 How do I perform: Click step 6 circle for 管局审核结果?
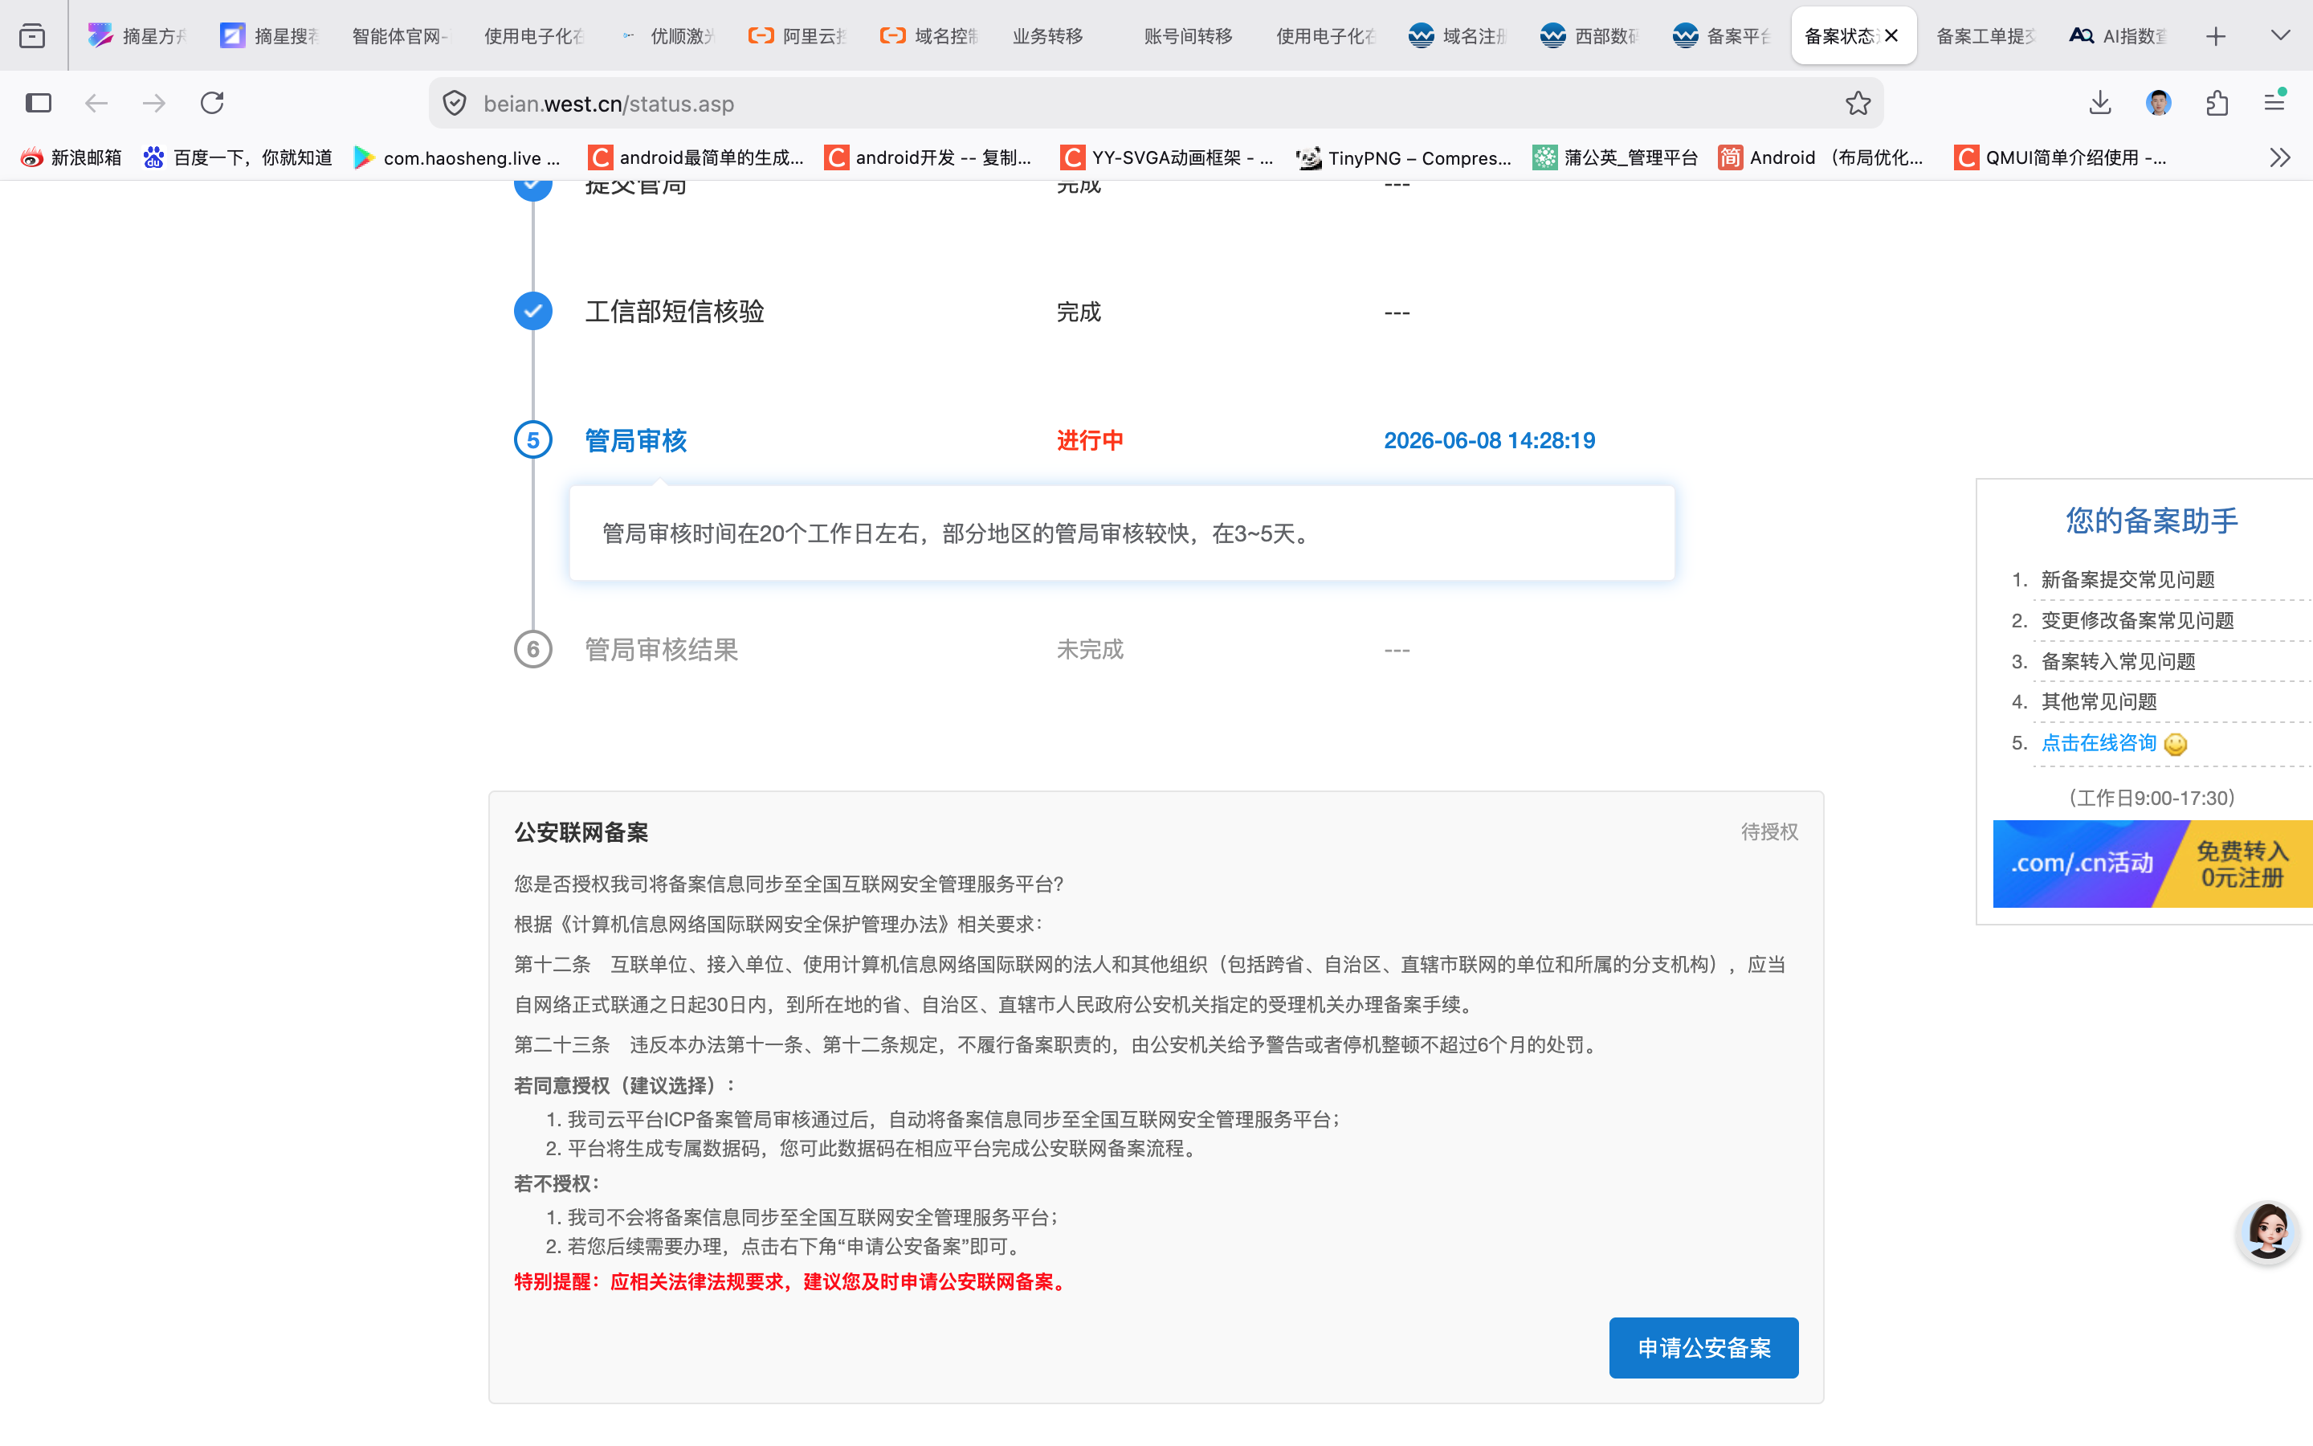[x=533, y=649]
